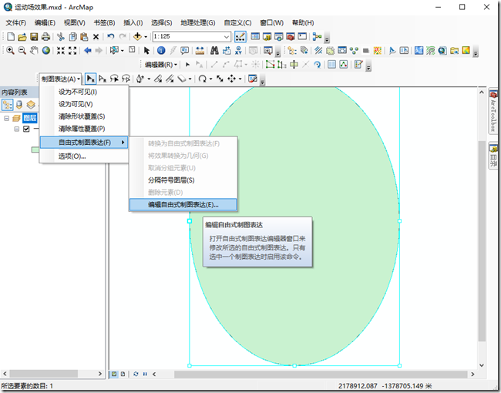Open the 地理处理(G) menu
This screenshot has width=501, height=393.
(198, 22)
